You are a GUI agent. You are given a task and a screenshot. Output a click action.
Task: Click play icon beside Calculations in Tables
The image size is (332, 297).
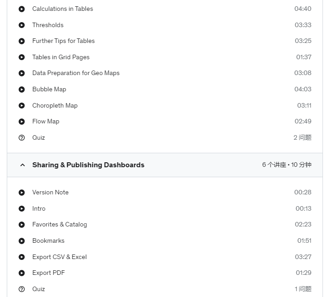point(22,9)
